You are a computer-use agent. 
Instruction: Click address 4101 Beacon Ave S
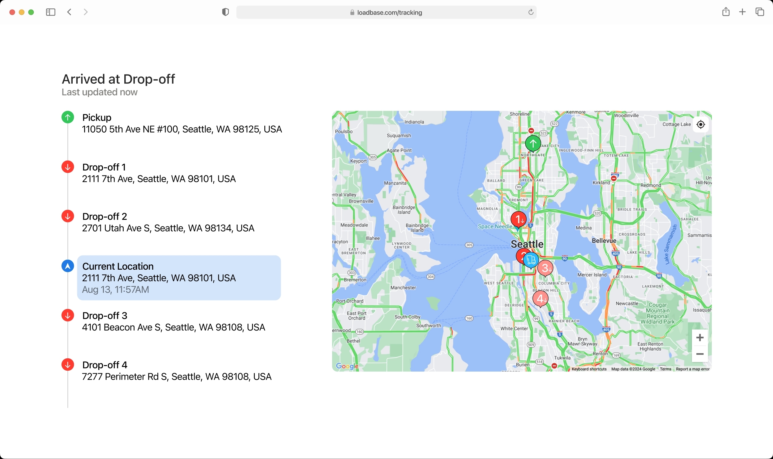(174, 327)
